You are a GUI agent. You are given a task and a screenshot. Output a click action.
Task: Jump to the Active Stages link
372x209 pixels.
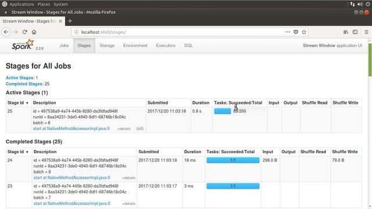click(20, 78)
